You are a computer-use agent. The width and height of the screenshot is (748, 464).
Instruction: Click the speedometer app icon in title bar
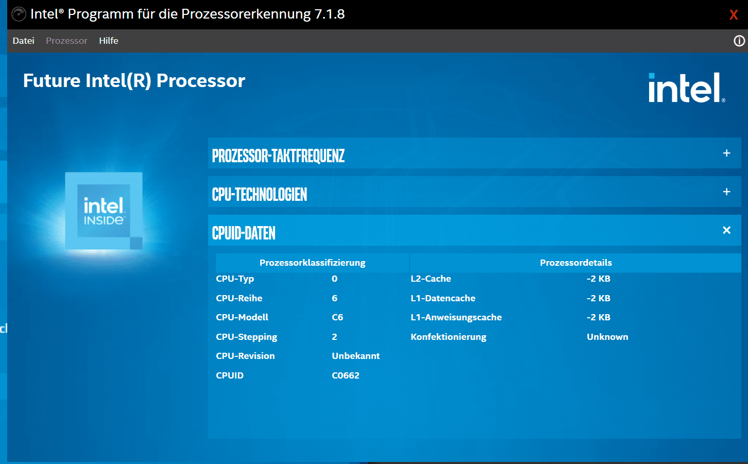click(x=19, y=14)
